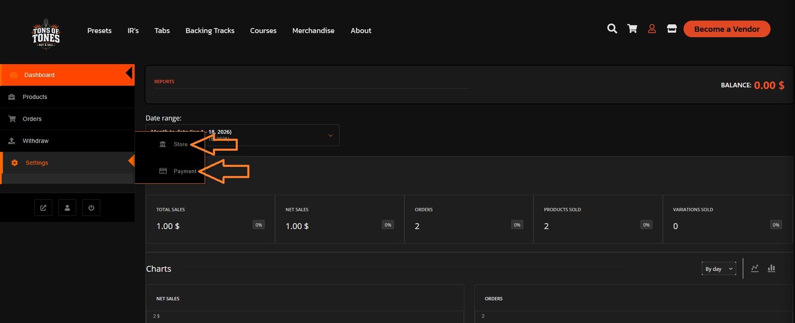Select Store in Settings submenu

tap(180, 144)
